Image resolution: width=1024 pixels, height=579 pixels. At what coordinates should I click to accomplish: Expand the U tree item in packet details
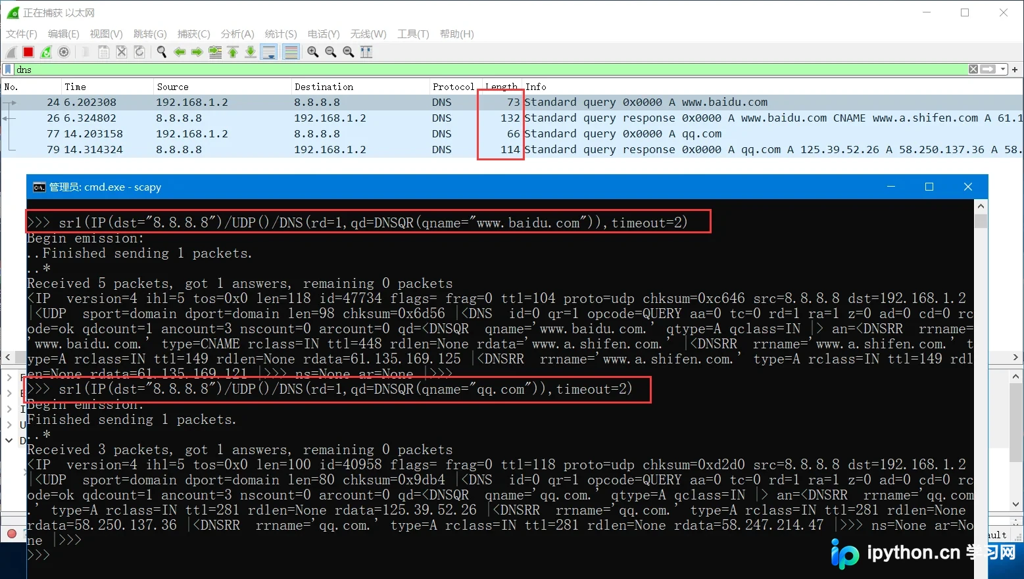(9, 425)
